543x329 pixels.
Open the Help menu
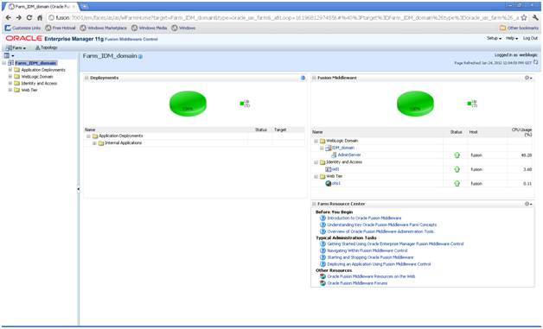[x=512, y=38]
